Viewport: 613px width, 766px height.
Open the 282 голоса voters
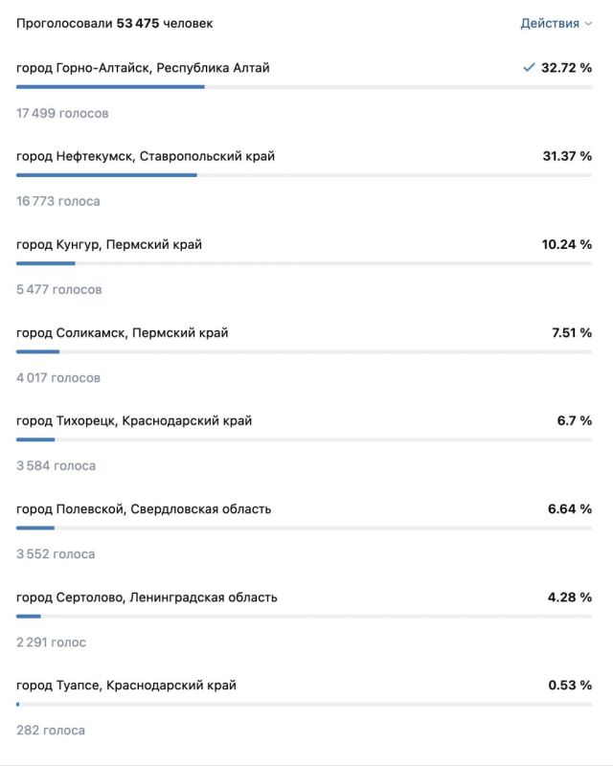[51, 730]
